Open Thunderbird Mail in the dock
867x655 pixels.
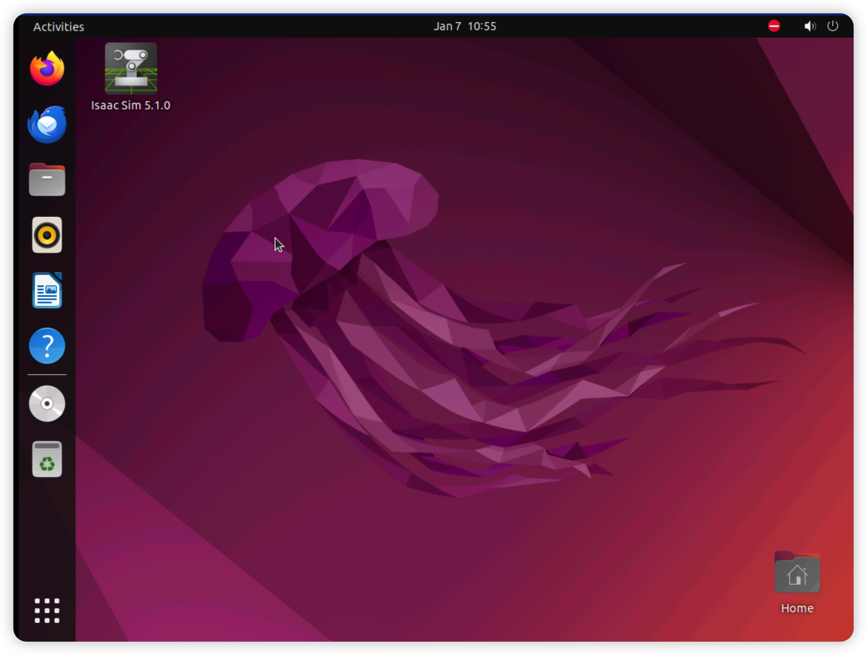coord(47,124)
